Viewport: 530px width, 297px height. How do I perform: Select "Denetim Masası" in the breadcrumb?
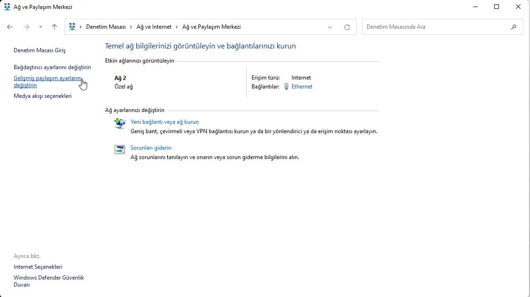tap(106, 27)
